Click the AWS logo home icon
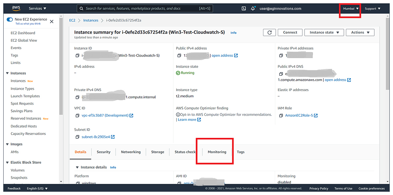 [16, 8]
